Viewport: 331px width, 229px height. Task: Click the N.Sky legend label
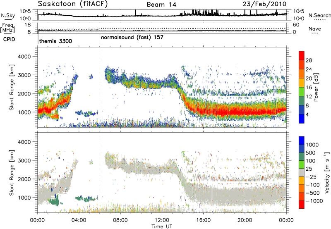[8, 15]
